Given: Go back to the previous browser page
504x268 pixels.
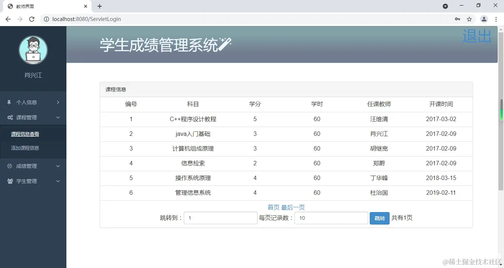Looking at the screenshot, I should coord(8,19).
